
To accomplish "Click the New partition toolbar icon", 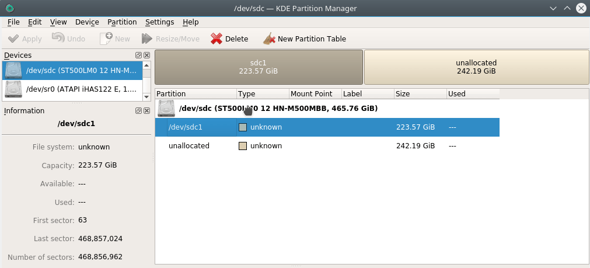I will pos(106,39).
